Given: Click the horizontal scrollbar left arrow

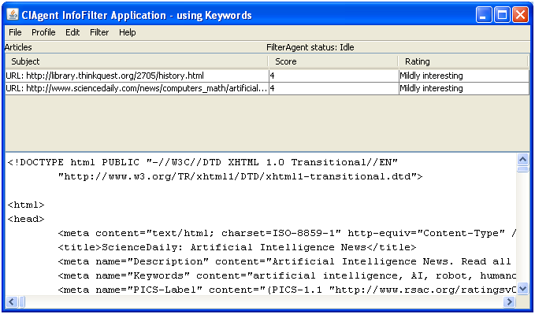Looking at the screenshot, I should (12, 301).
